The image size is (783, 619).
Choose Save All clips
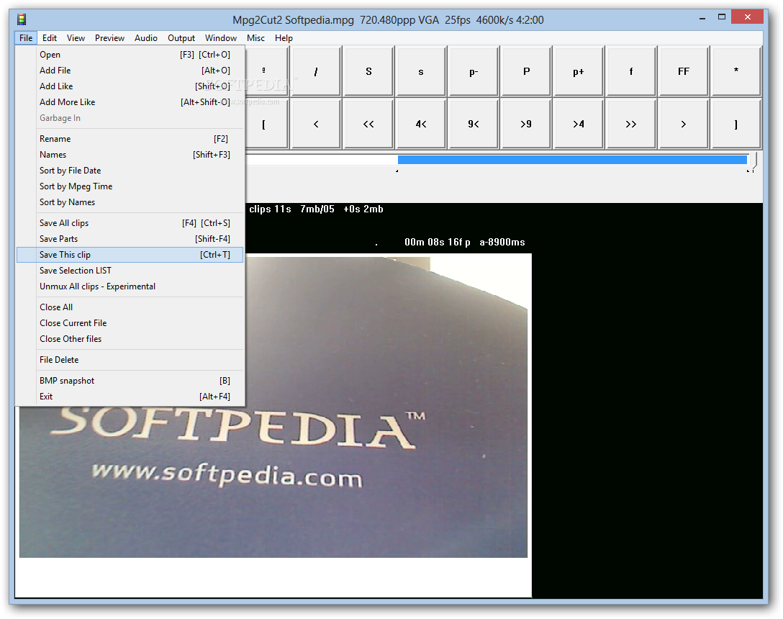pyautogui.click(x=130, y=223)
